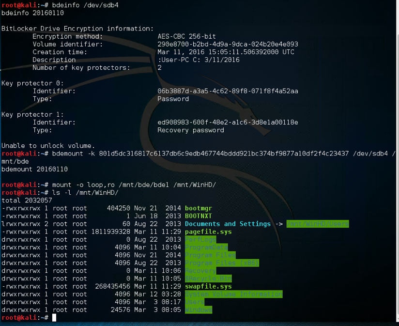Click the pagefile.sys filename
The height and width of the screenshot is (326, 399).
click(x=208, y=232)
